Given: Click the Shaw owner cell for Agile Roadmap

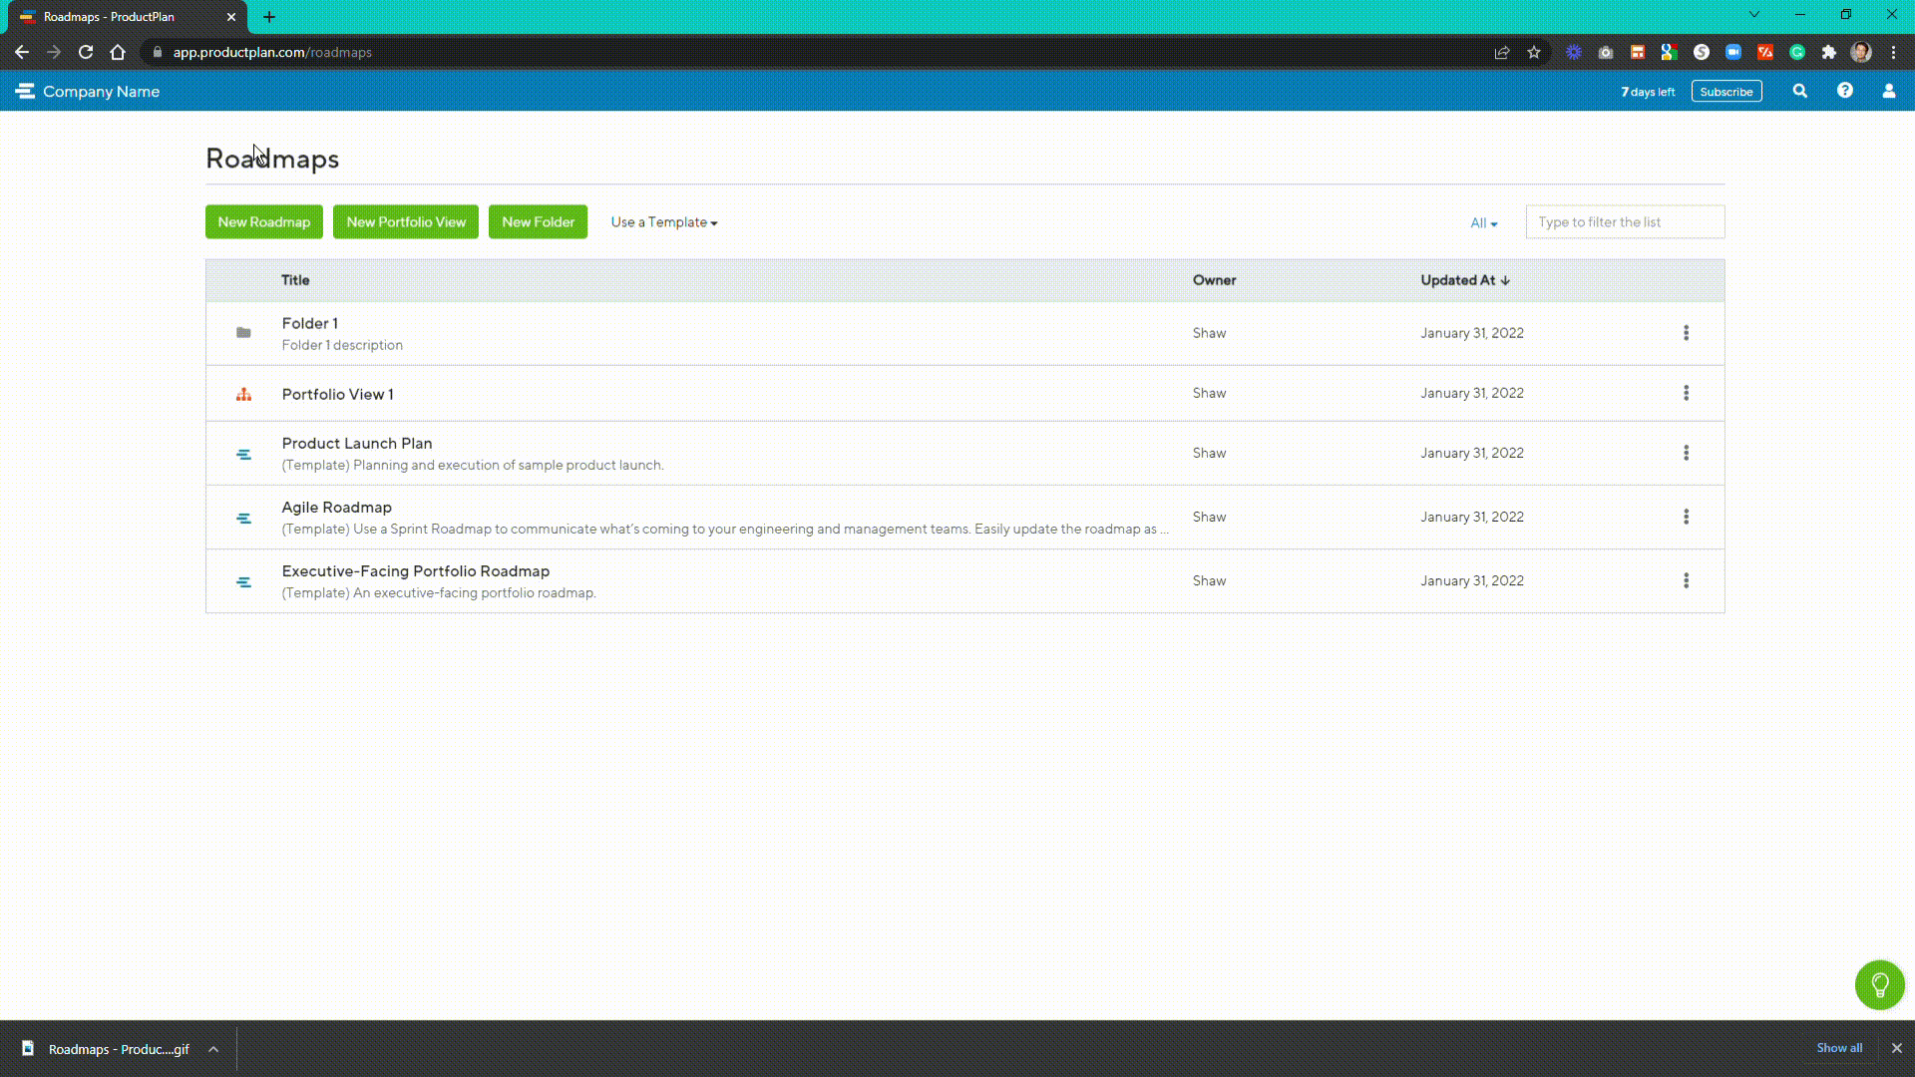Looking at the screenshot, I should [1210, 517].
